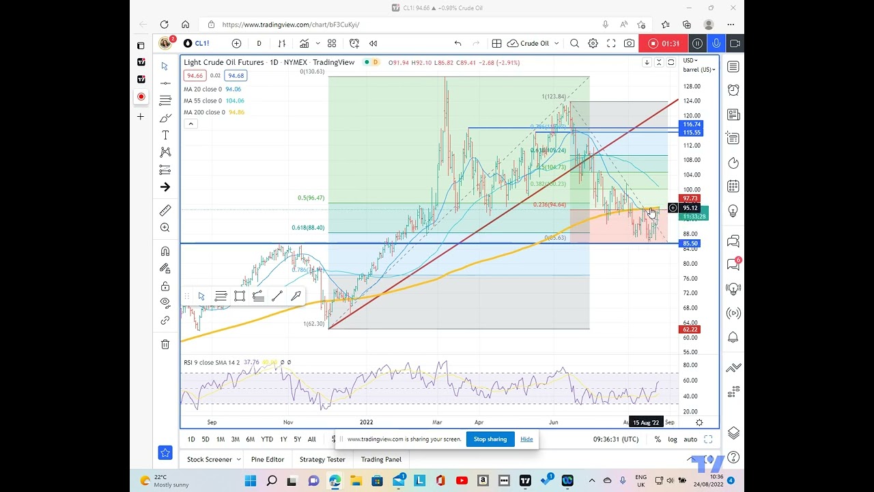
Task: Change the D time interval
Action: click(x=259, y=43)
